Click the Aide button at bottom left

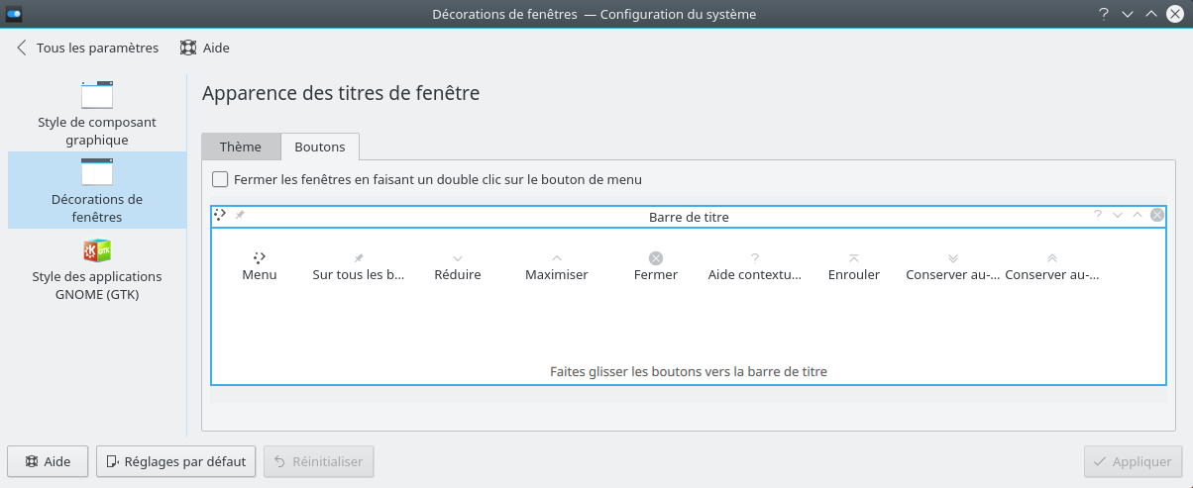48,461
